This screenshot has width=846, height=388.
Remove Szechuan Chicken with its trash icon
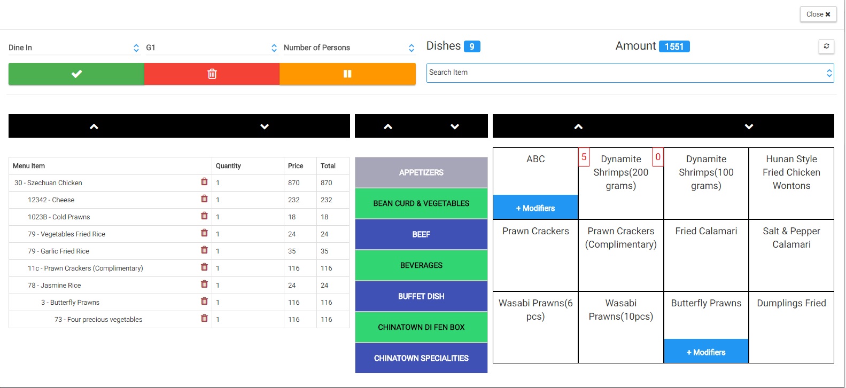pyautogui.click(x=204, y=182)
